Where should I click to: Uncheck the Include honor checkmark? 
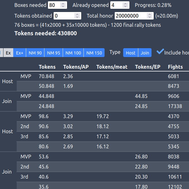pyautogui.click(x=160, y=52)
